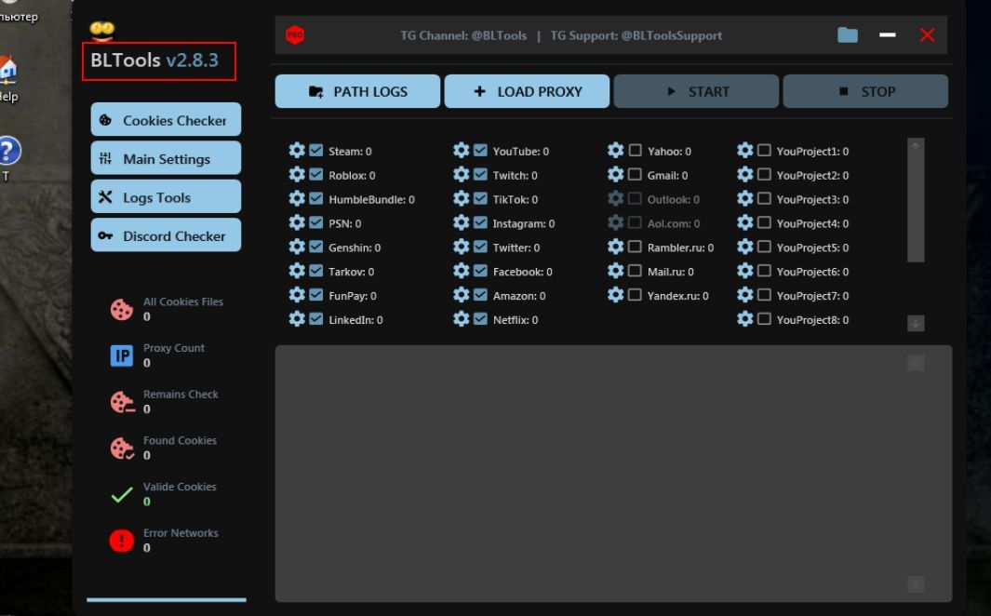Open the Main Settings menu item
The image size is (991, 616).
click(x=166, y=159)
